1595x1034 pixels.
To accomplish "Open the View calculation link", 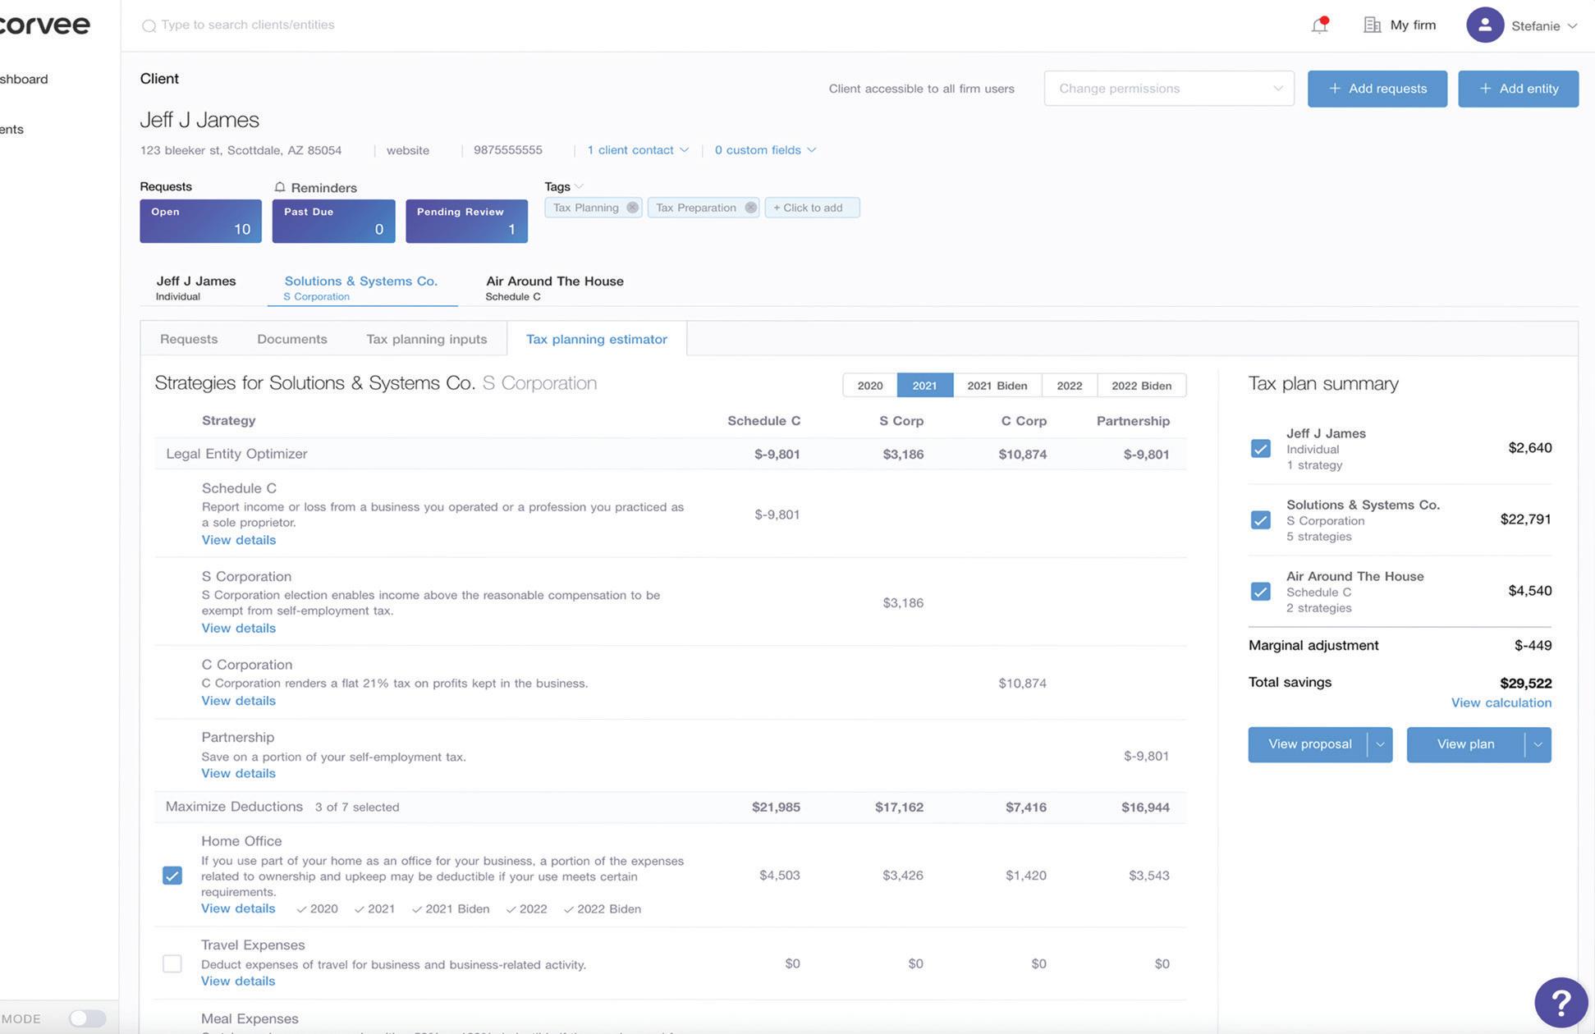I will coord(1501,702).
